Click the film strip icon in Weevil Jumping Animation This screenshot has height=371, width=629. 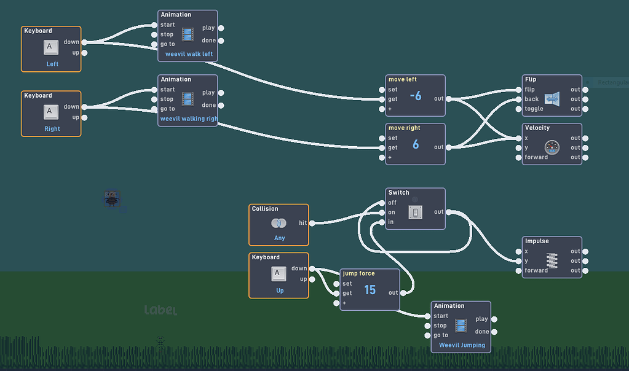(461, 326)
